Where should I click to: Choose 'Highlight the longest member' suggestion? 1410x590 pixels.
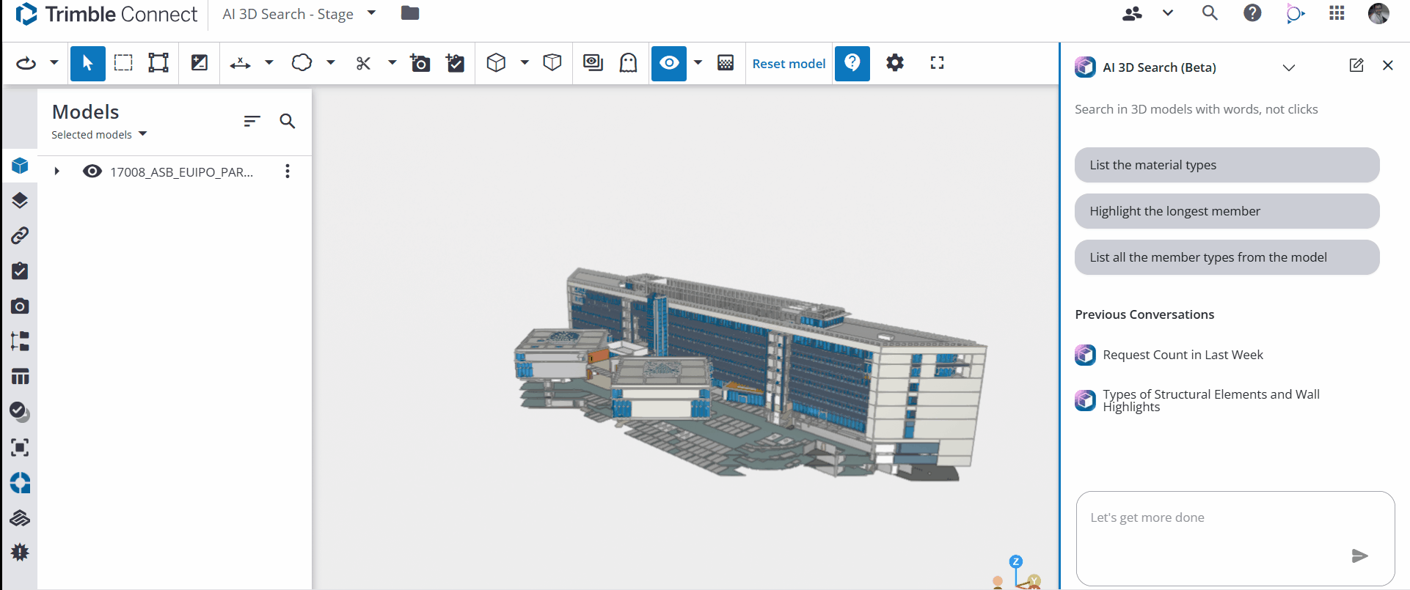pyautogui.click(x=1227, y=211)
